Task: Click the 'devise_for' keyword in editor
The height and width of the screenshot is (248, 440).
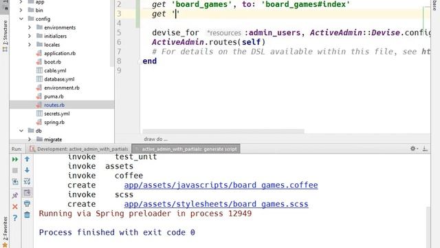Action: click(175, 32)
